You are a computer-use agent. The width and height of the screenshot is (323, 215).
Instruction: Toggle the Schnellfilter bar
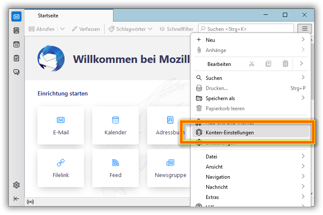tap(176, 29)
